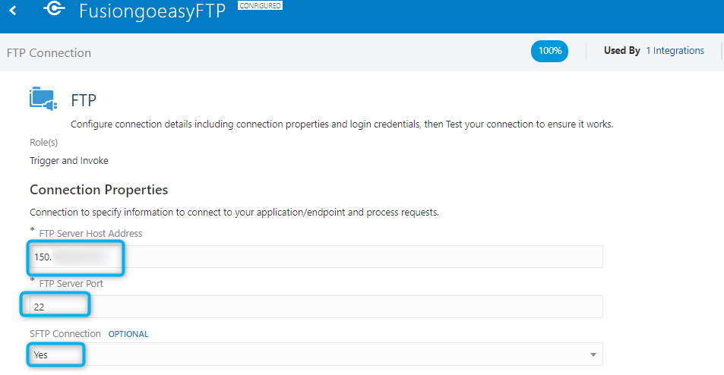Click the FTP adapter plug icon
This screenshot has width=724, height=375.
click(x=43, y=98)
